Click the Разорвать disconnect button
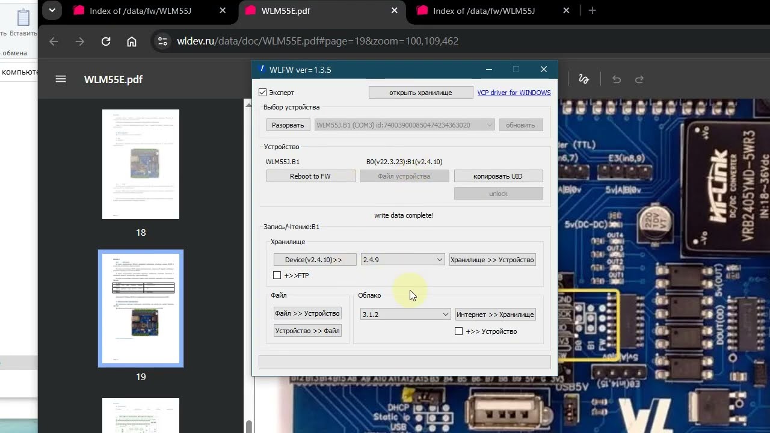The width and height of the screenshot is (770, 433). [x=288, y=125]
